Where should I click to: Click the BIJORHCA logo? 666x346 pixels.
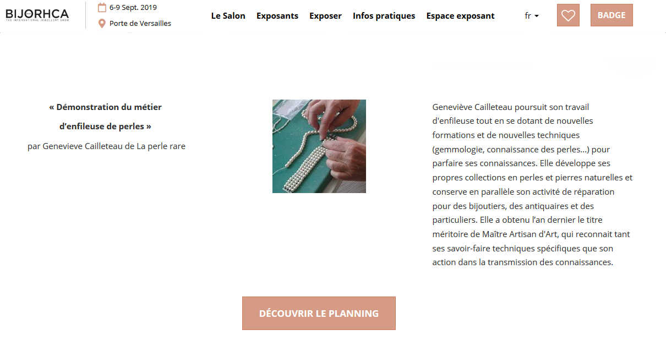tap(37, 15)
